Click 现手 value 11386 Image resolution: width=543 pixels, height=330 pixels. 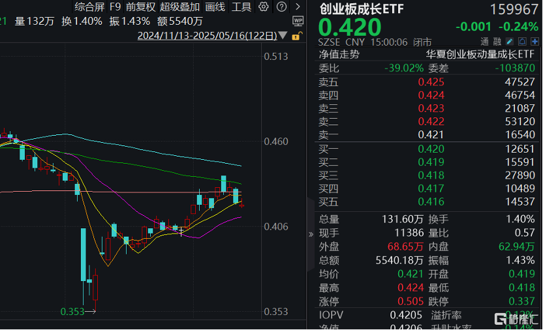click(409, 233)
